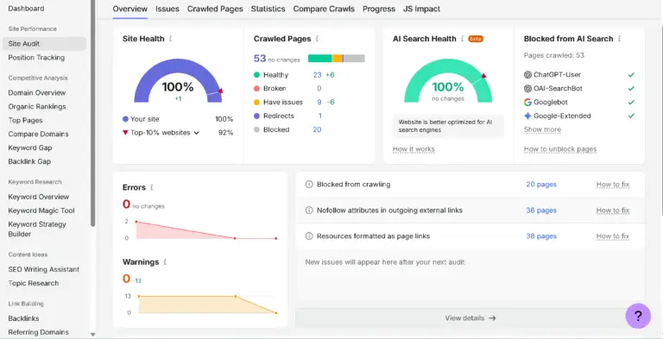Open the Statistics tab
The height and width of the screenshot is (339, 663).
(x=268, y=9)
